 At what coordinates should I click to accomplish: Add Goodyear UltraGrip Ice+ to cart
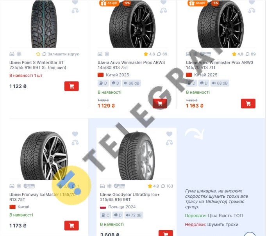pos(166,233)
